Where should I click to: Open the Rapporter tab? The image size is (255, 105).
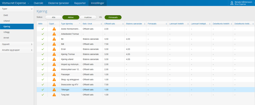click(x=80, y=3)
